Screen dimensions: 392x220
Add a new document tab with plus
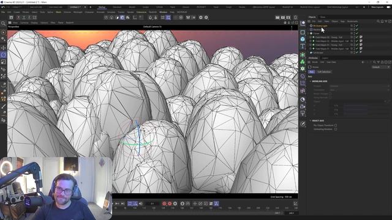tap(90, 7)
